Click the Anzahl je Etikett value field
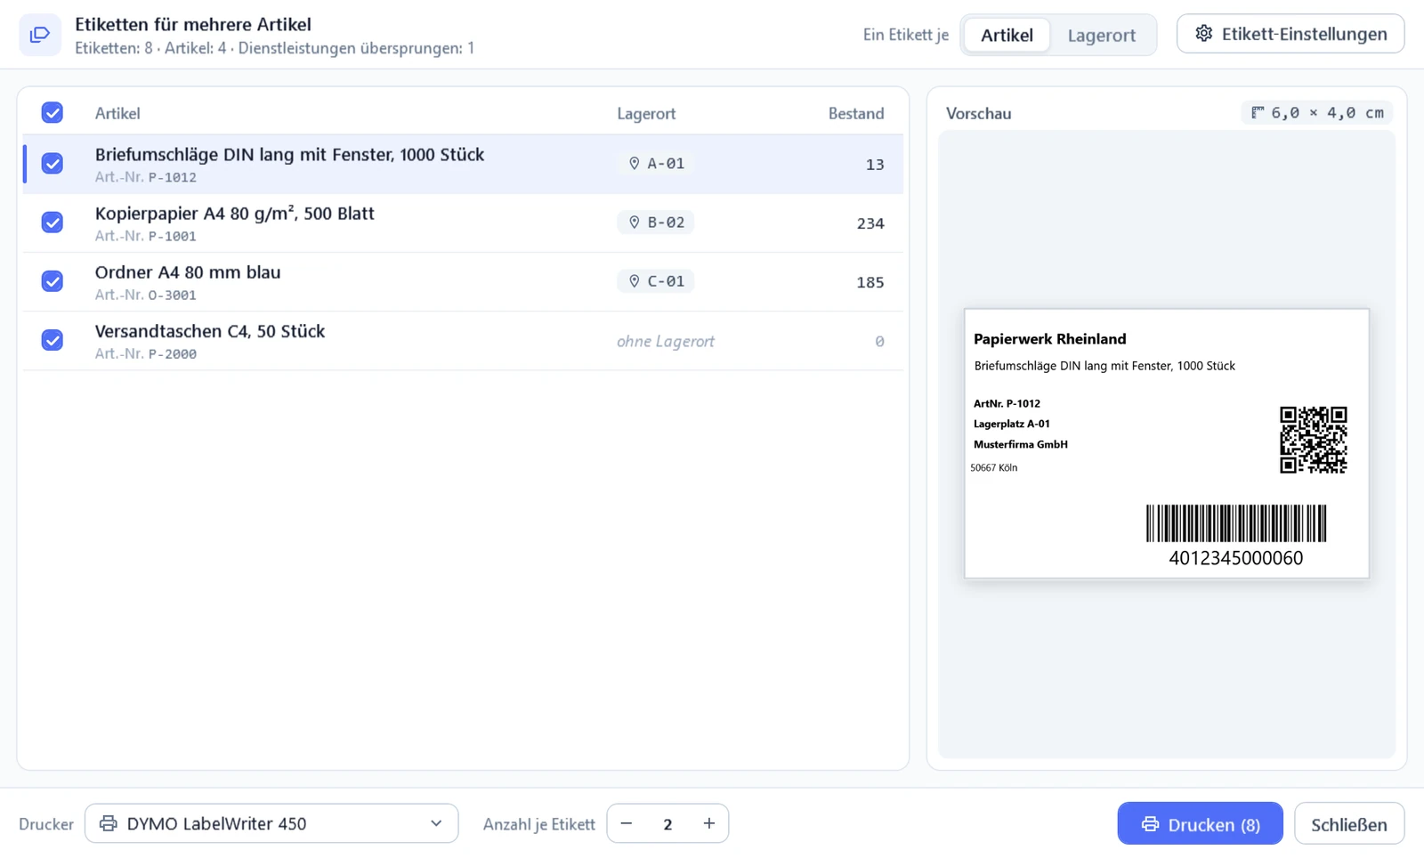The width and height of the screenshot is (1424, 858). click(x=667, y=823)
